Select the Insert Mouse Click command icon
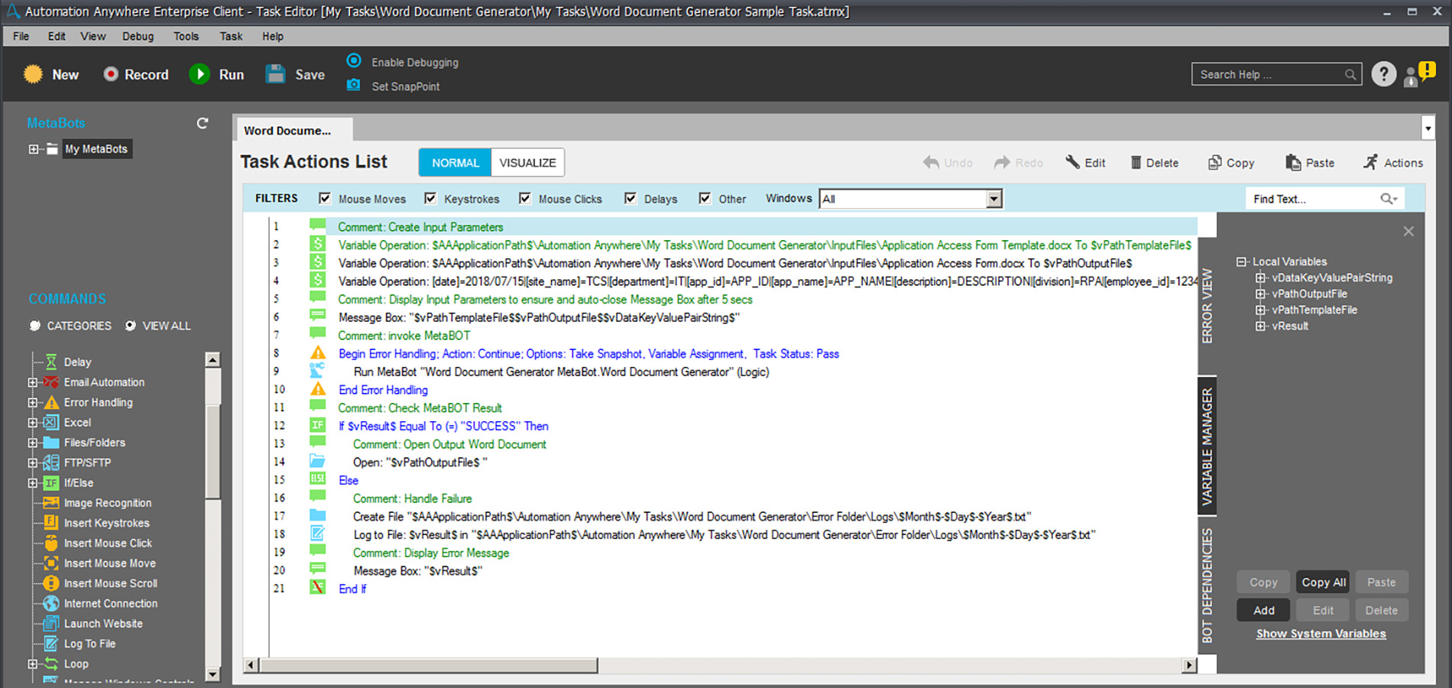This screenshot has height=688, width=1452. (x=51, y=544)
